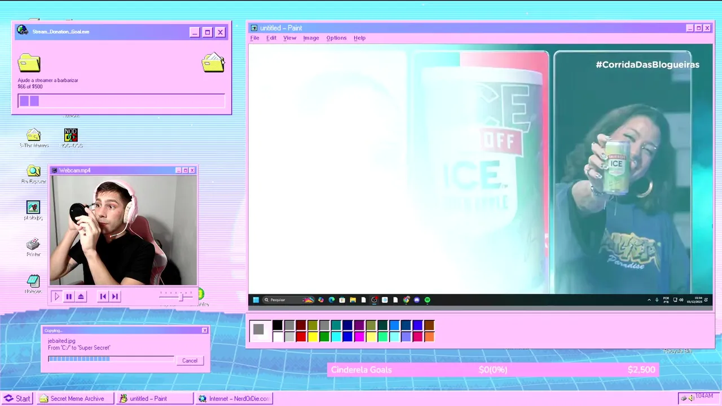
Task: Click the #CorridaDasBlogueiras hashtag text
Action: click(x=648, y=64)
